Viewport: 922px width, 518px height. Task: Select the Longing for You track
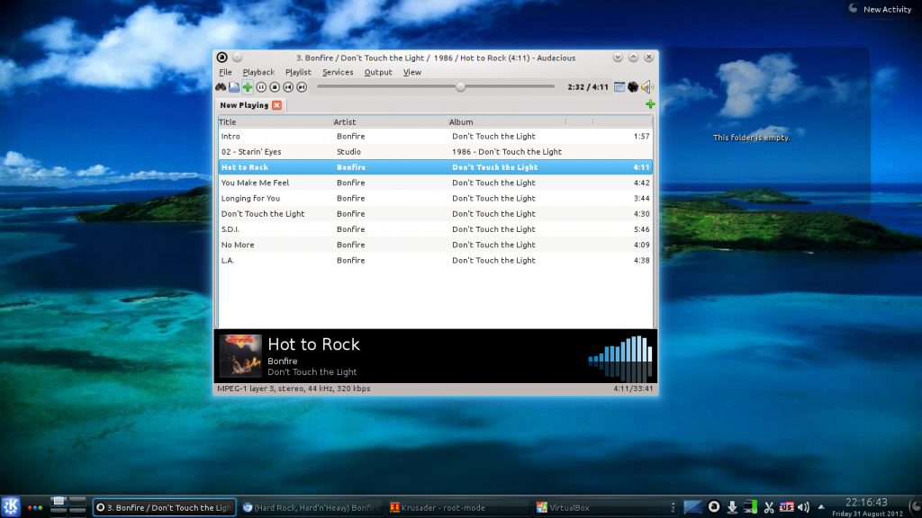point(435,199)
